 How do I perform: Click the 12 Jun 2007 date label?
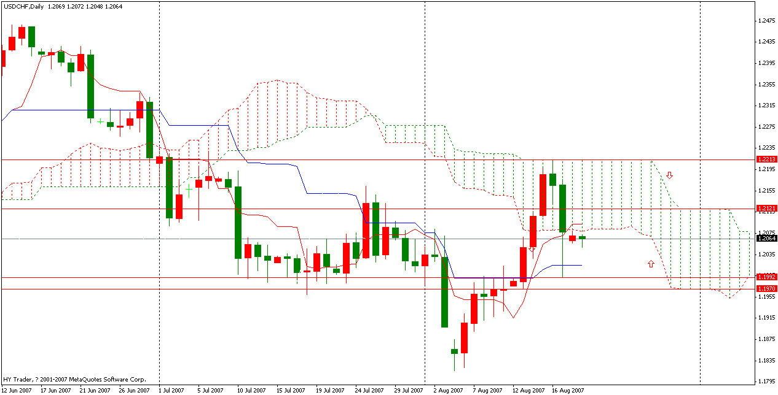(x=17, y=390)
